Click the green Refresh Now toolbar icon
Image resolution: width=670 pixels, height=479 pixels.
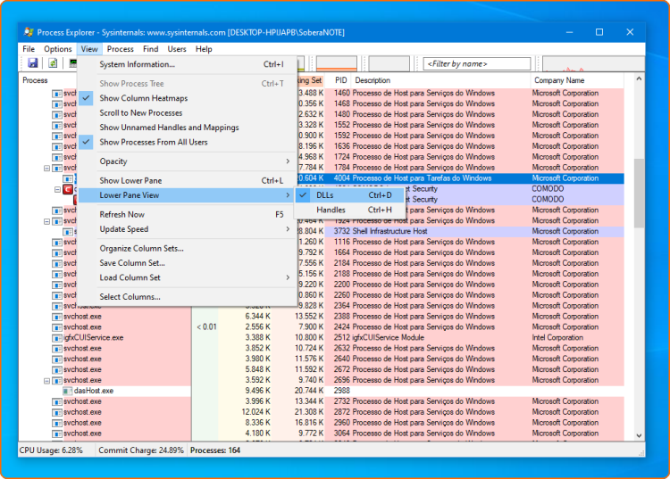point(53,63)
